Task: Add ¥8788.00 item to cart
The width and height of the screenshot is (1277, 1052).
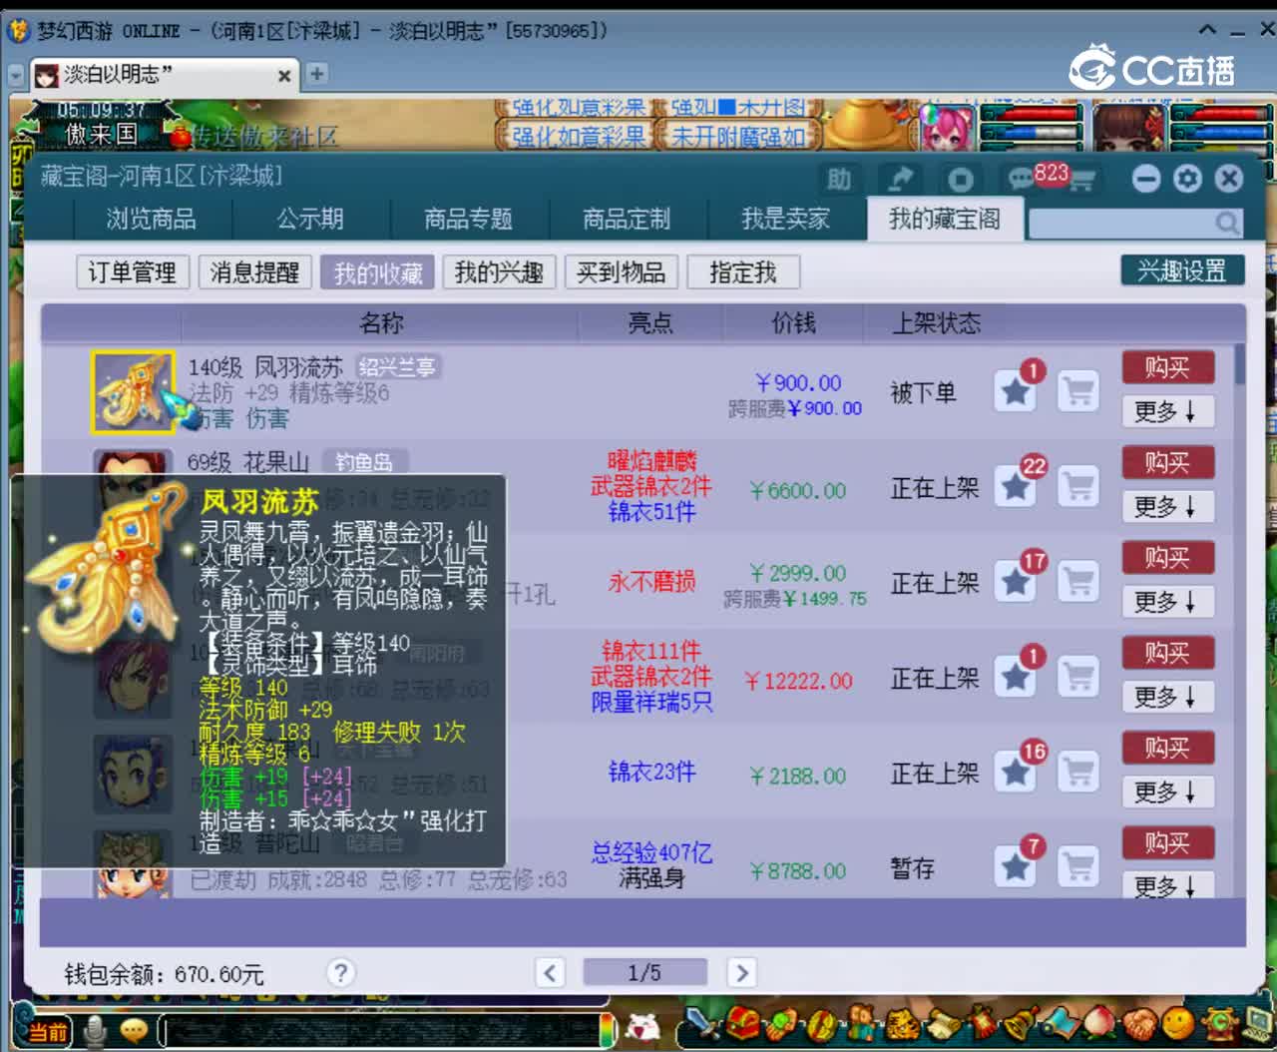Action: pyautogui.click(x=1078, y=867)
